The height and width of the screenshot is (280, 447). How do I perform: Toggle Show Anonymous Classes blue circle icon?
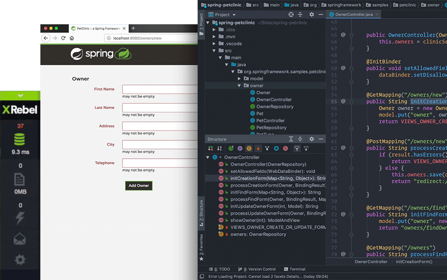pyautogui.click(x=276, y=148)
